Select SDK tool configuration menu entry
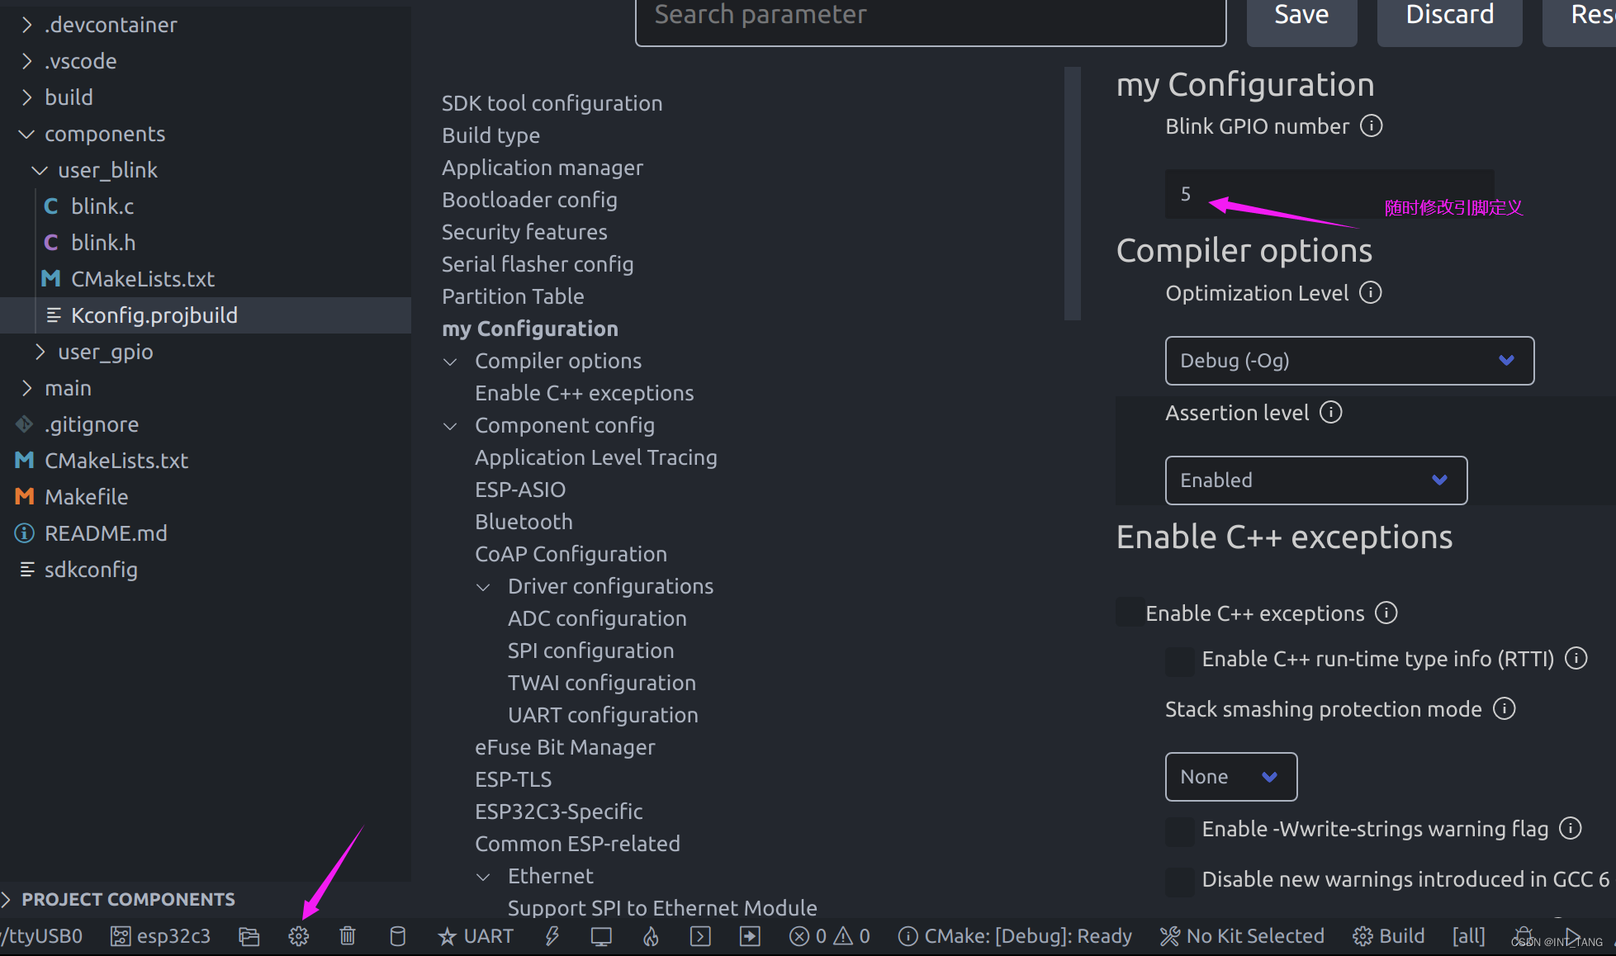Image resolution: width=1616 pixels, height=956 pixels. coord(552,103)
